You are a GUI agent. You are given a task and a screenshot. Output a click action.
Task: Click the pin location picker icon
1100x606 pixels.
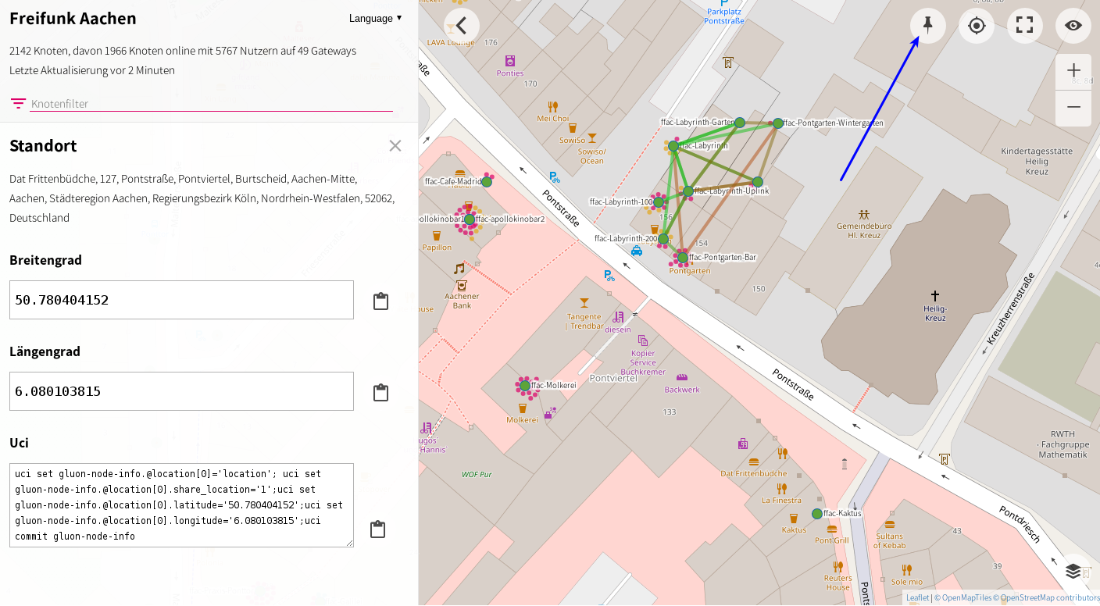tap(927, 26)
